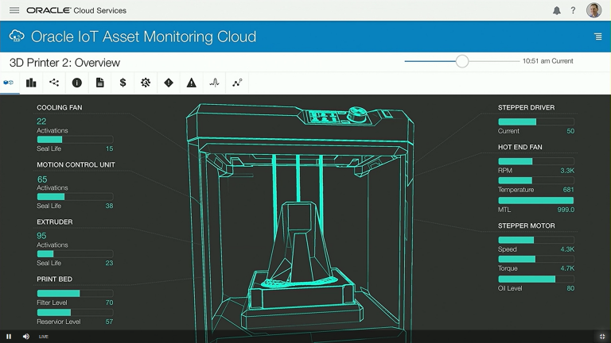Open the hamburger navigation menu

pos(14,10)
